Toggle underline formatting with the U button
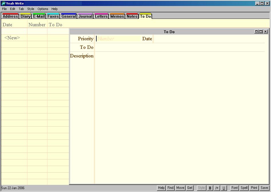The height and width of the screenshot is (192, 271). 224,188
